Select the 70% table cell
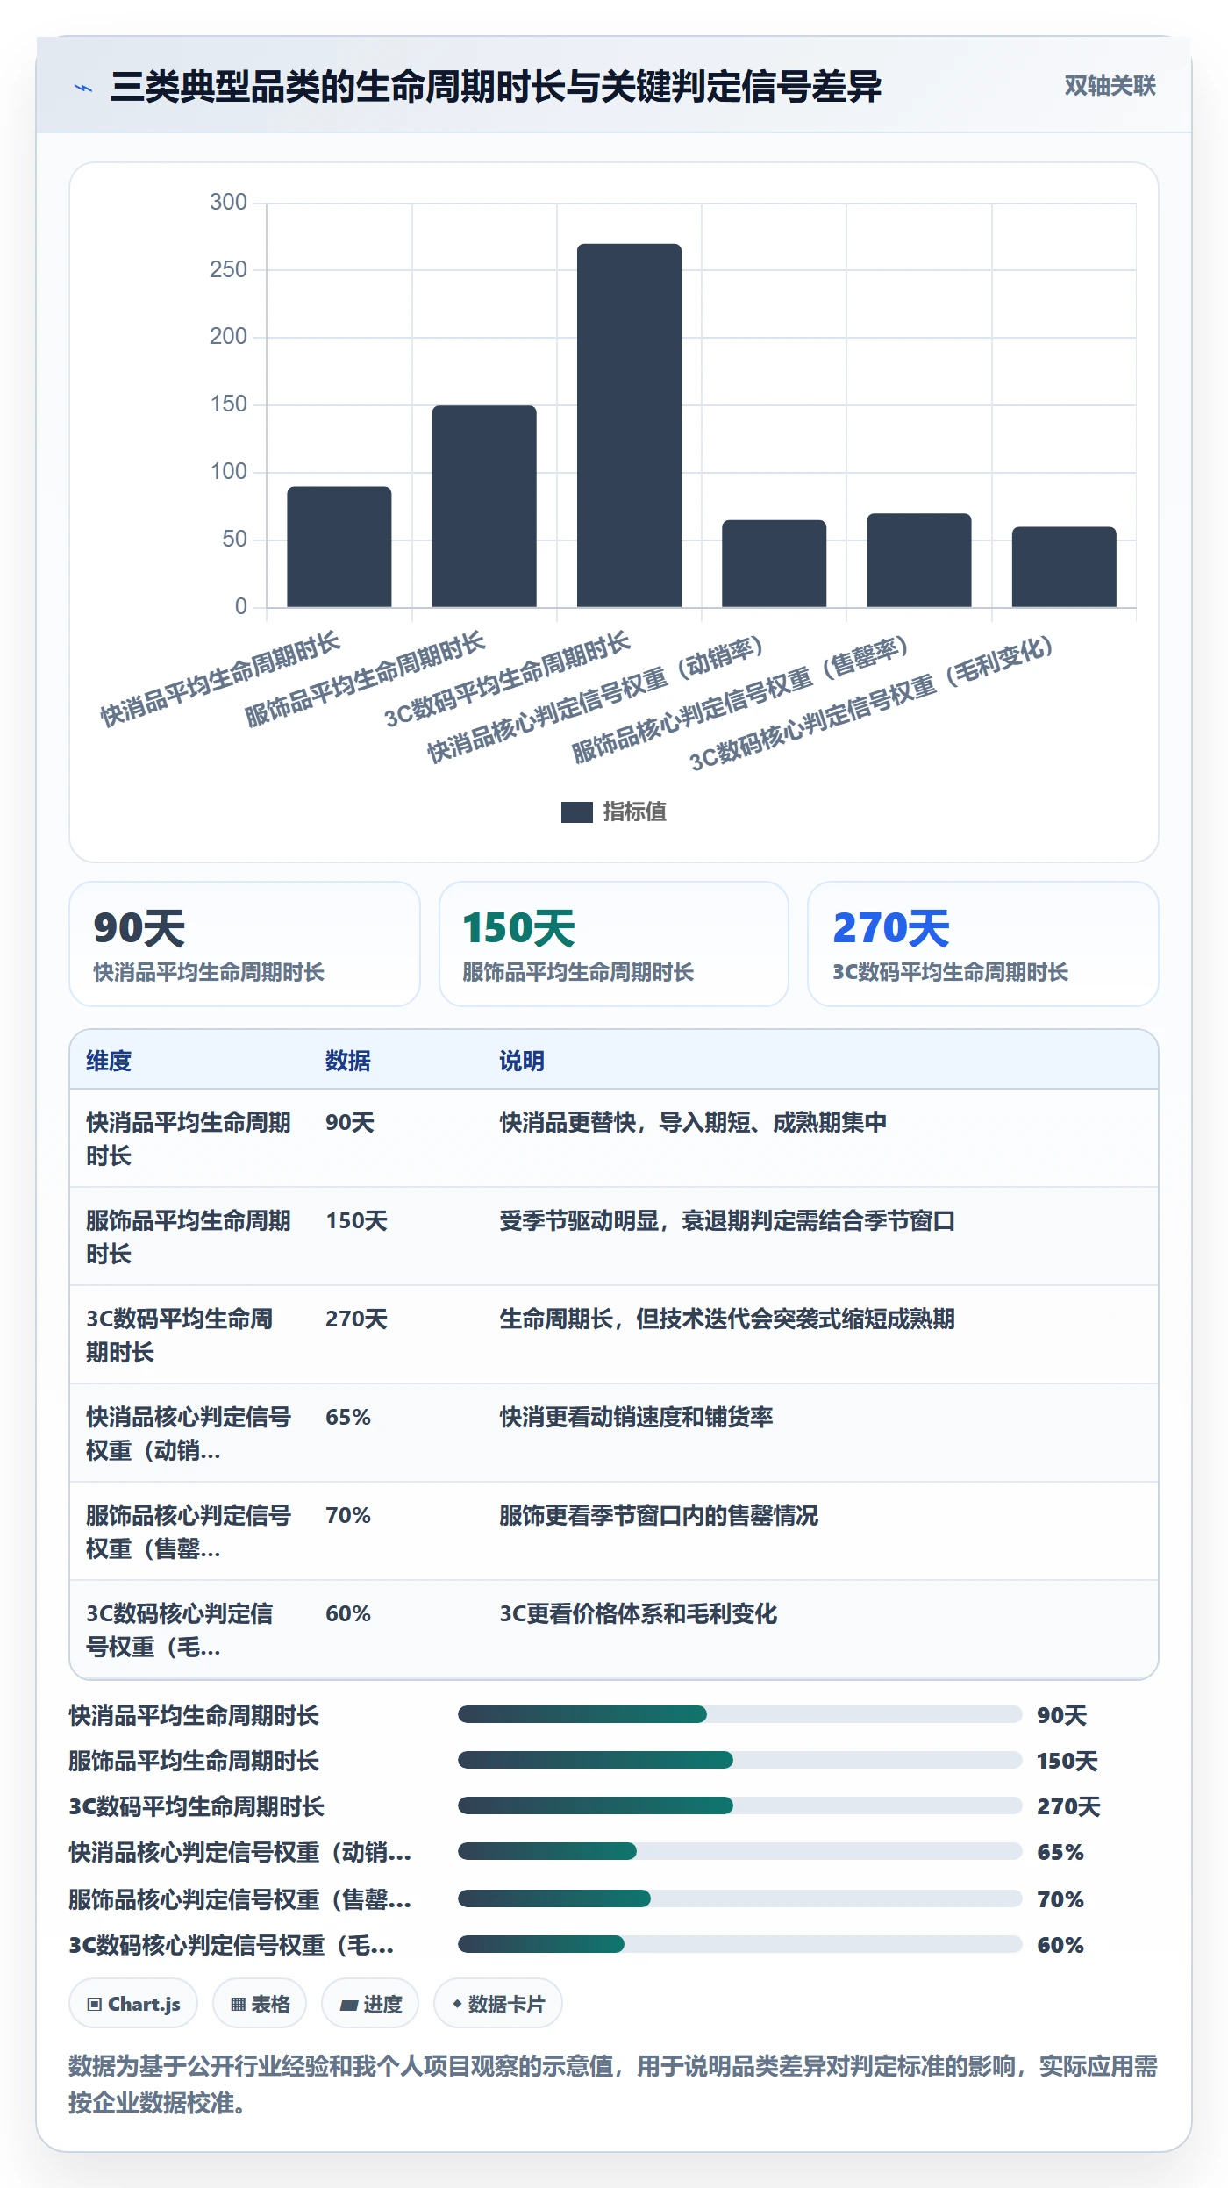 pyautogui.click(x=348, y=1515)
